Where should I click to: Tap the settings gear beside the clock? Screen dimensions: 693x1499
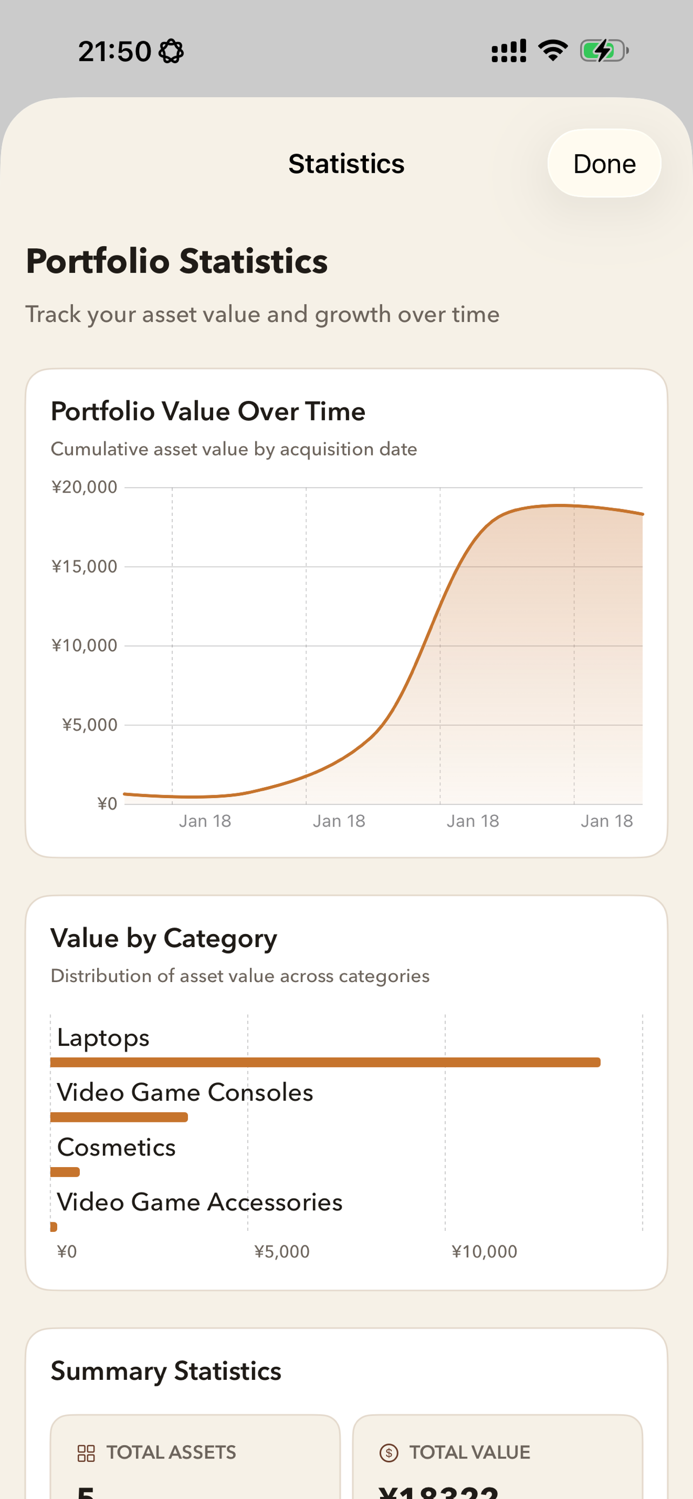[x=171, y=51]
